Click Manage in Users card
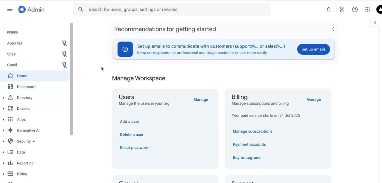382x183 pixels. (x=201, y=100)
